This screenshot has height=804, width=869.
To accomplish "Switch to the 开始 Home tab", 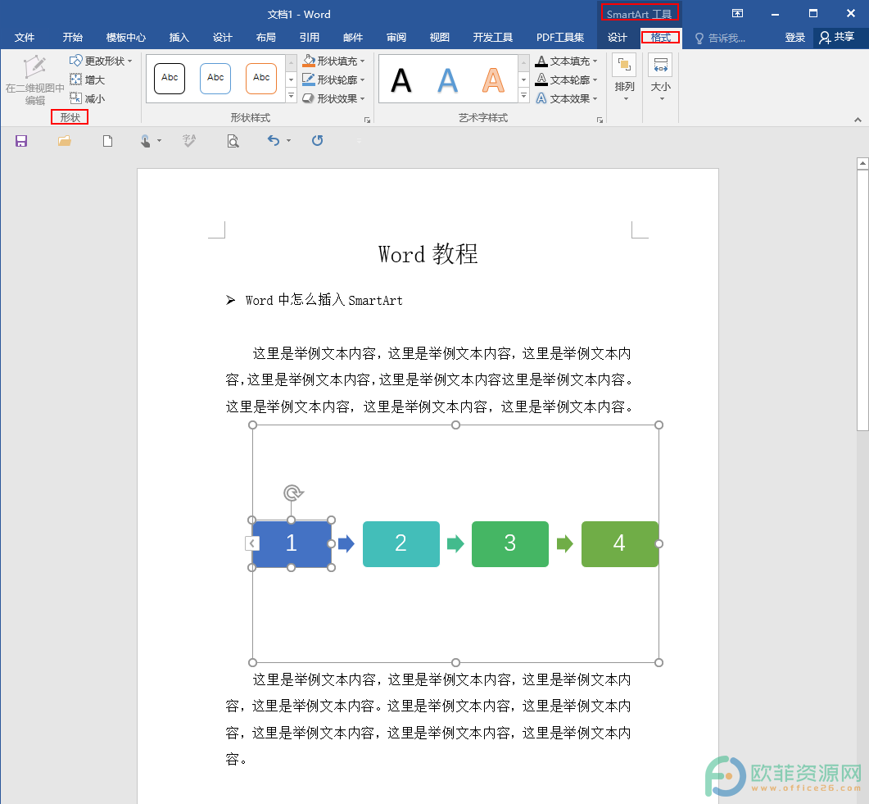I will pyautogui.click(x=73, y=37).
